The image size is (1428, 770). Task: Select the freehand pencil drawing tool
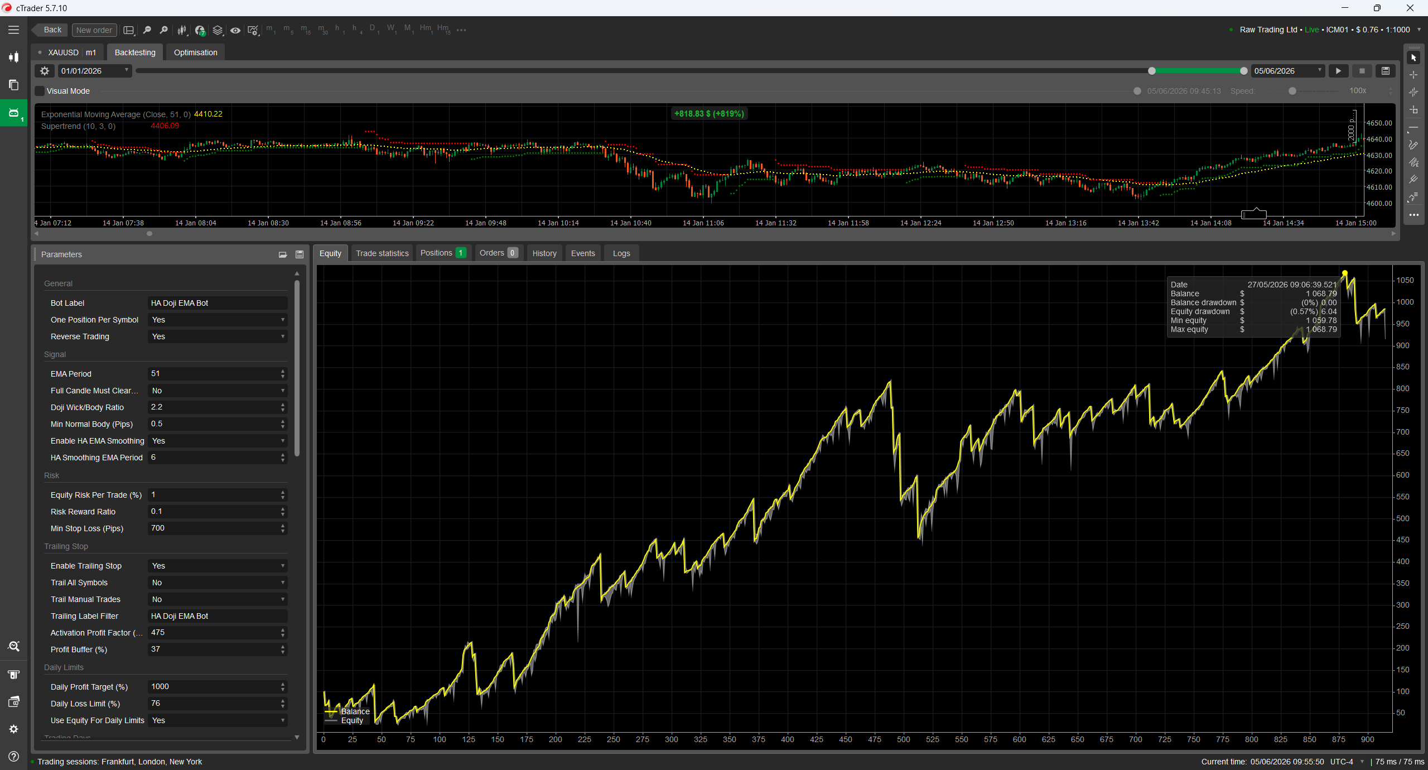click(x=1413, y=145)
